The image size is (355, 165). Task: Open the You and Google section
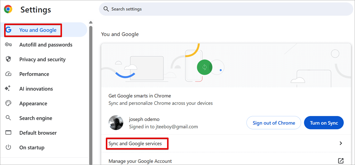(x=38, y=30)
